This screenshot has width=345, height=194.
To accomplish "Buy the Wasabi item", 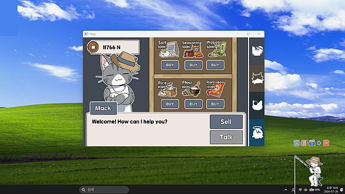I will 215,65.
